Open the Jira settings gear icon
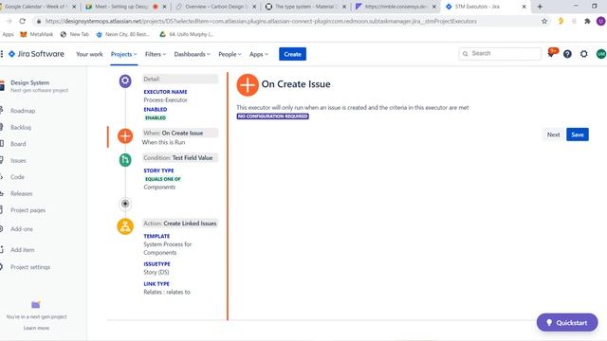This screenshot has height=341, width=607. point(584,54)
